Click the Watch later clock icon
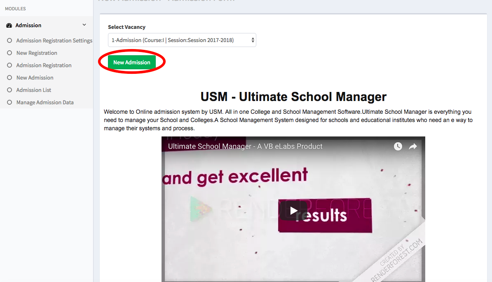 [x=398, y=146]
